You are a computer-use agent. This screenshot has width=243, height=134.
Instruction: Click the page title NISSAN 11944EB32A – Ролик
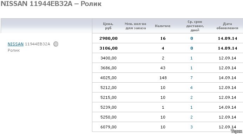51,4
